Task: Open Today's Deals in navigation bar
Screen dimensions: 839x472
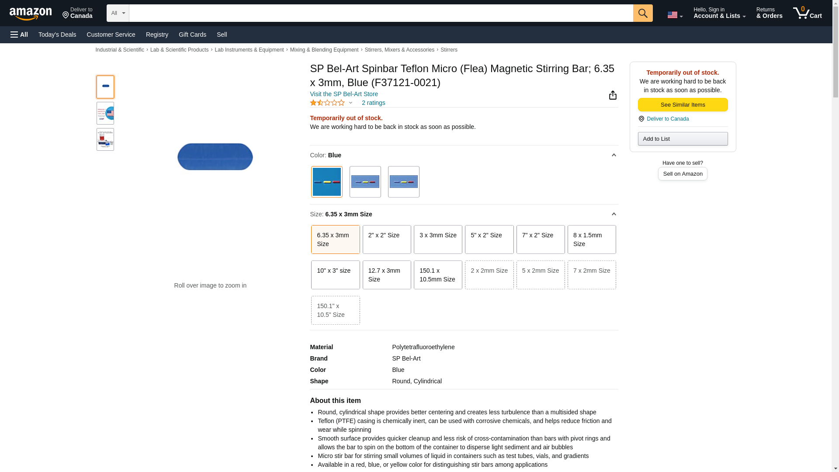Action: click(x=57, y=35)
